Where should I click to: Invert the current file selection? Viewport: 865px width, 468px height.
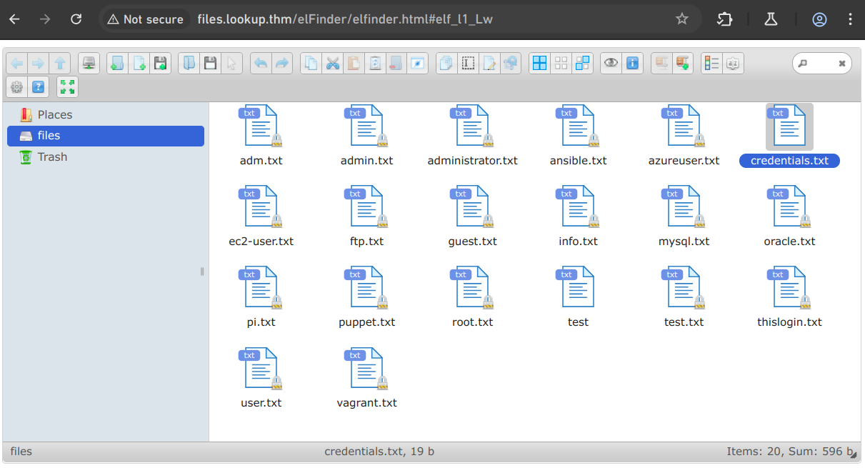pos(583,64)
